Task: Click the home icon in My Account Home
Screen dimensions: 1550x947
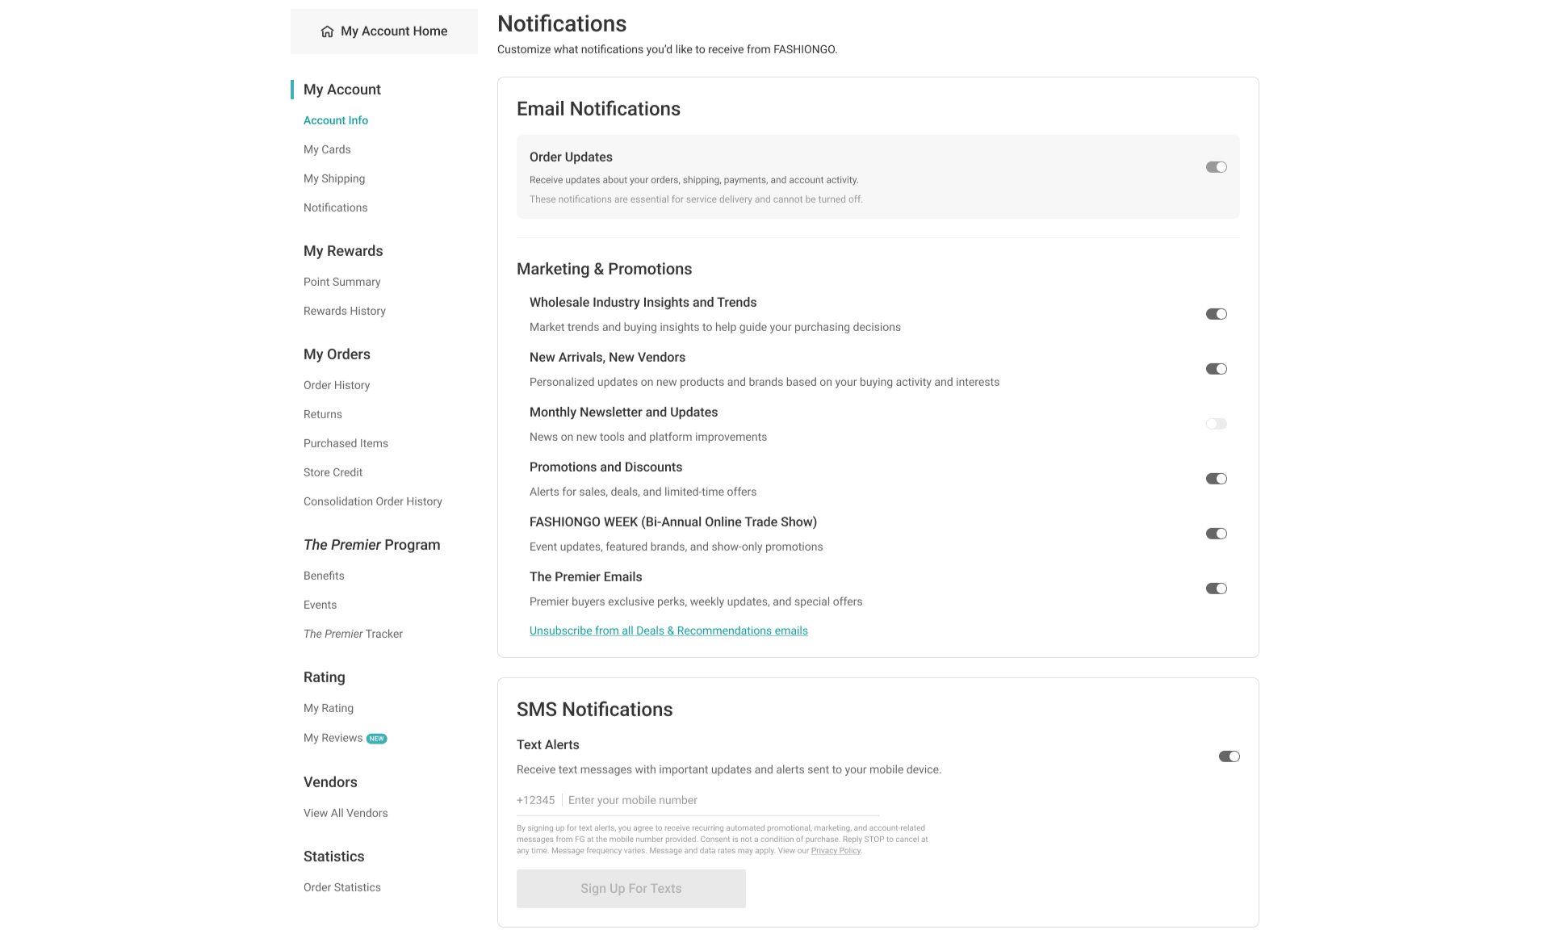Action: coord(327,31)
